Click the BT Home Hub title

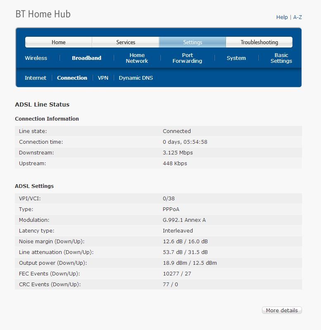click(x=43, y=14)
